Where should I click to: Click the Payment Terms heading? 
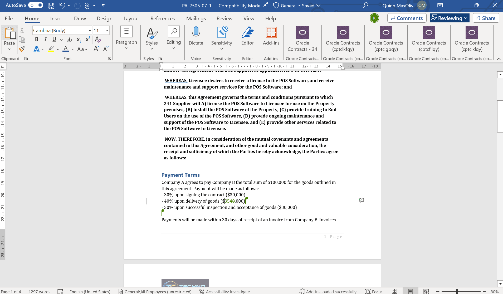(180, 175)
